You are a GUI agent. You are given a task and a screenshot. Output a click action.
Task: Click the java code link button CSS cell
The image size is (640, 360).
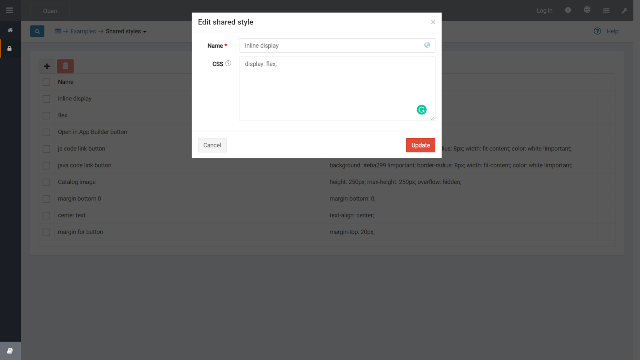[451, 165]
